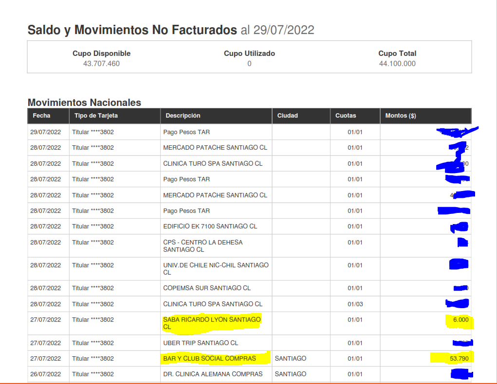The height and width of the screenshot is (384, 497).
Task: Click the Movimientos Nacionales heading
Action: tap(84, 103)
